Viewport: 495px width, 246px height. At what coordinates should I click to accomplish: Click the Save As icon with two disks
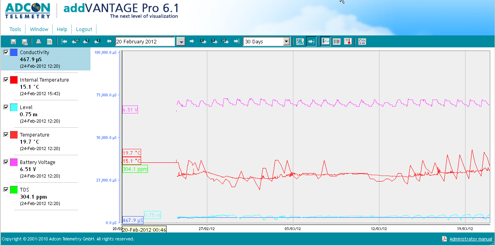24,41
